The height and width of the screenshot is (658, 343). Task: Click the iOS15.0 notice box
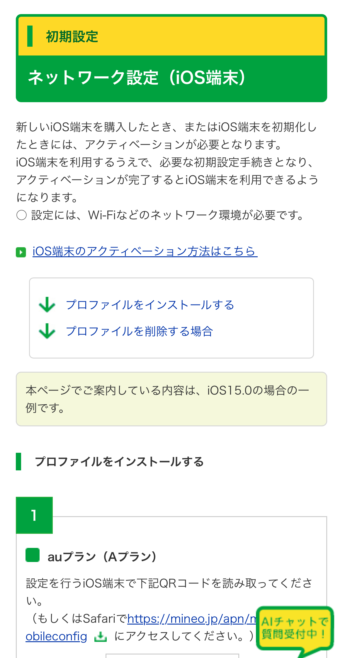click(171, 399)
